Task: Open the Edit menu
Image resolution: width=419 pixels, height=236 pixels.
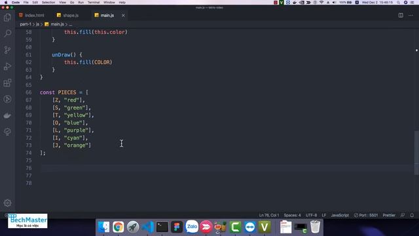Action: tap(35, 3)
